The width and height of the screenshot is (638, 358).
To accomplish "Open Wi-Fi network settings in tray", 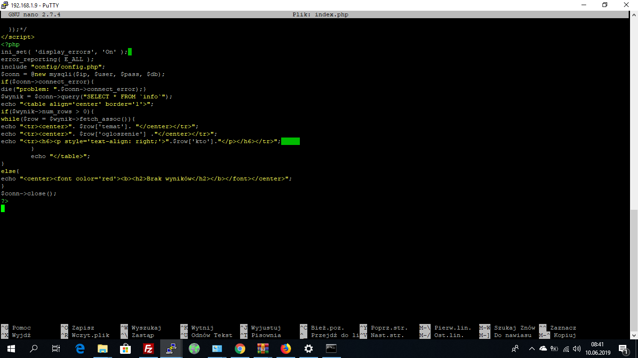I will point(566,349).
